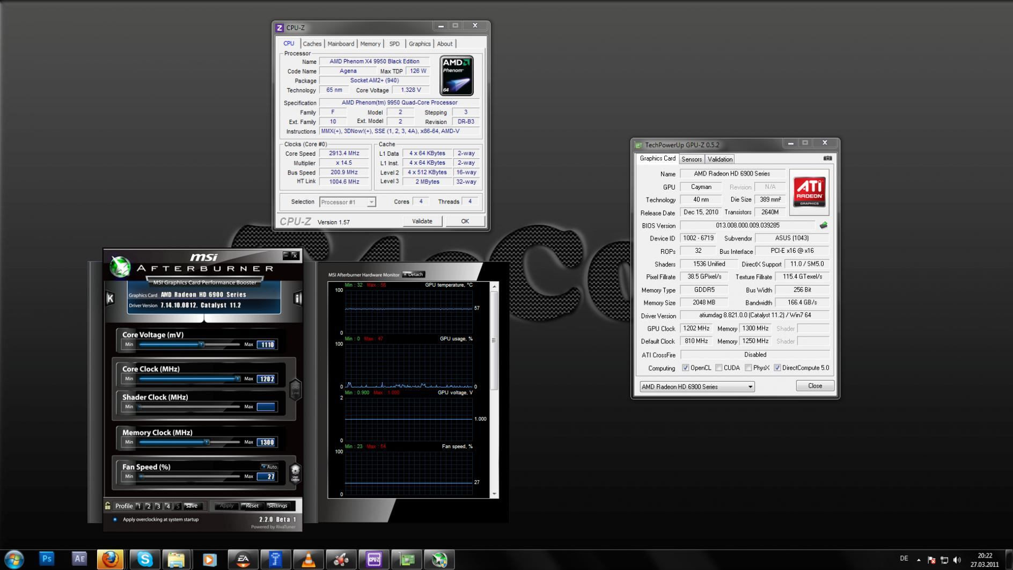Click the Fan Speed value field 27
Screen dimensions: 1013x570
(x=267, y=477)
